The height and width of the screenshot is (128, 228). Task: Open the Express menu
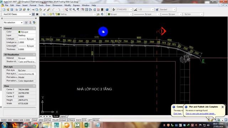(76, 5)
